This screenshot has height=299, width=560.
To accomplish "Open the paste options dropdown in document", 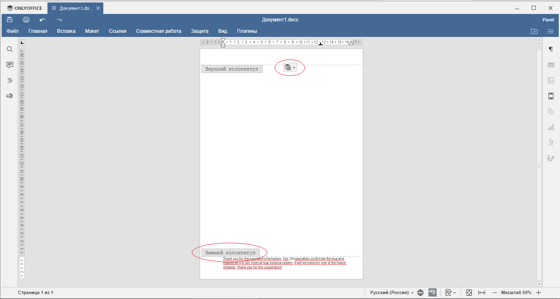I will (290, 68).
